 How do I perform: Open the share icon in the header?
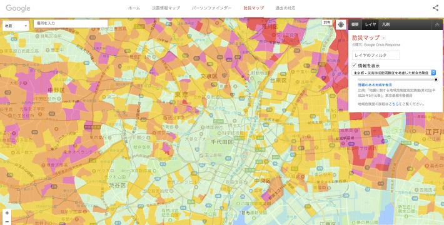pos(435,8)
